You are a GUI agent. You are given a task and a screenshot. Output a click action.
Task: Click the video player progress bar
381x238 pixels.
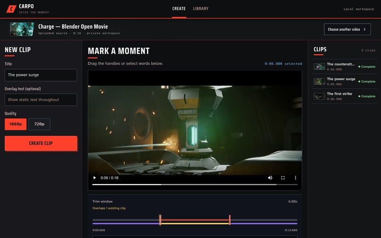point(195,185)
